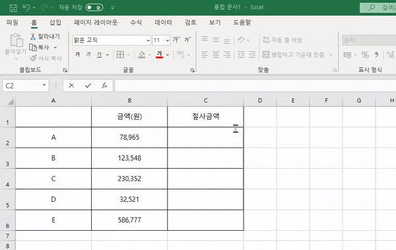Toggle bold 가 formatting
This screenshot has height=250, width=396.
tap(77, 54)
